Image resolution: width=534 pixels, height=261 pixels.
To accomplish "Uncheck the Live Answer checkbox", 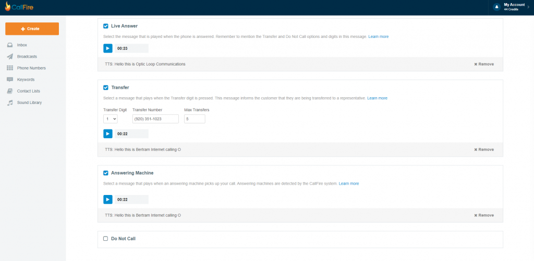I will click(106, 26).
